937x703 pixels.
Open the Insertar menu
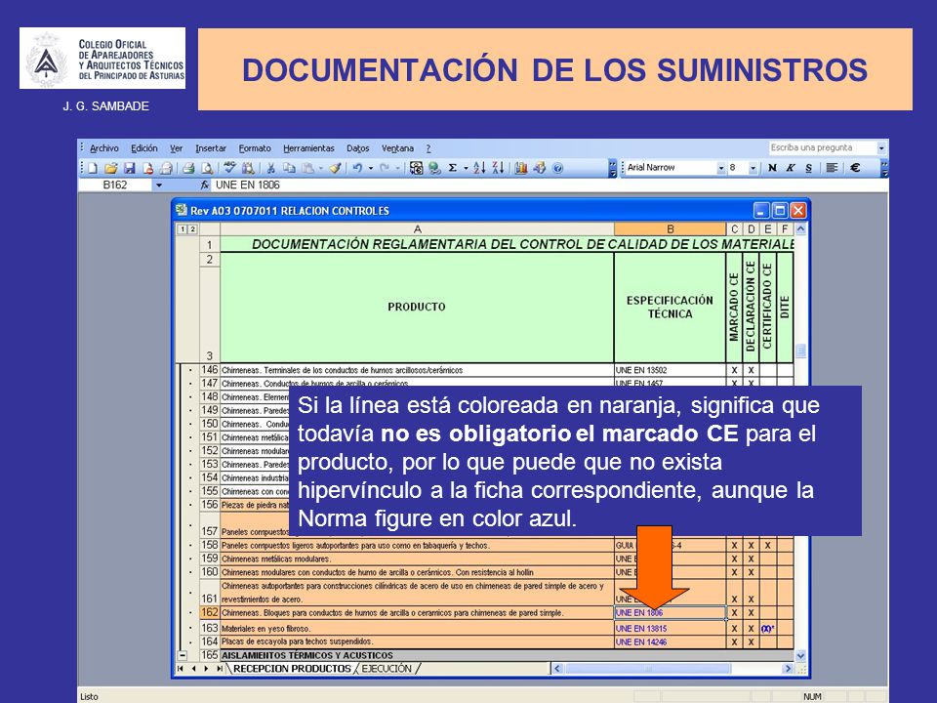[211, 148]
